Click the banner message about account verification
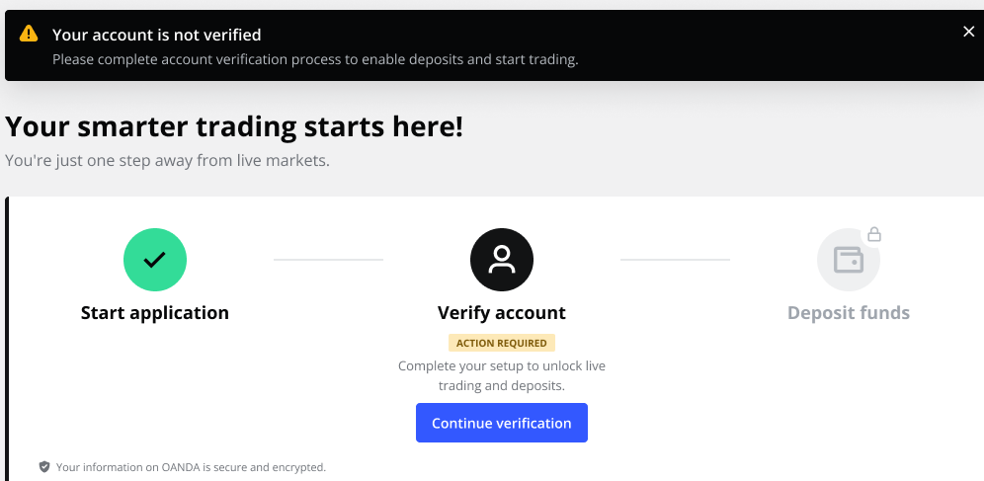The height and width of the screenshot is (481, 984). click(315, 59)
